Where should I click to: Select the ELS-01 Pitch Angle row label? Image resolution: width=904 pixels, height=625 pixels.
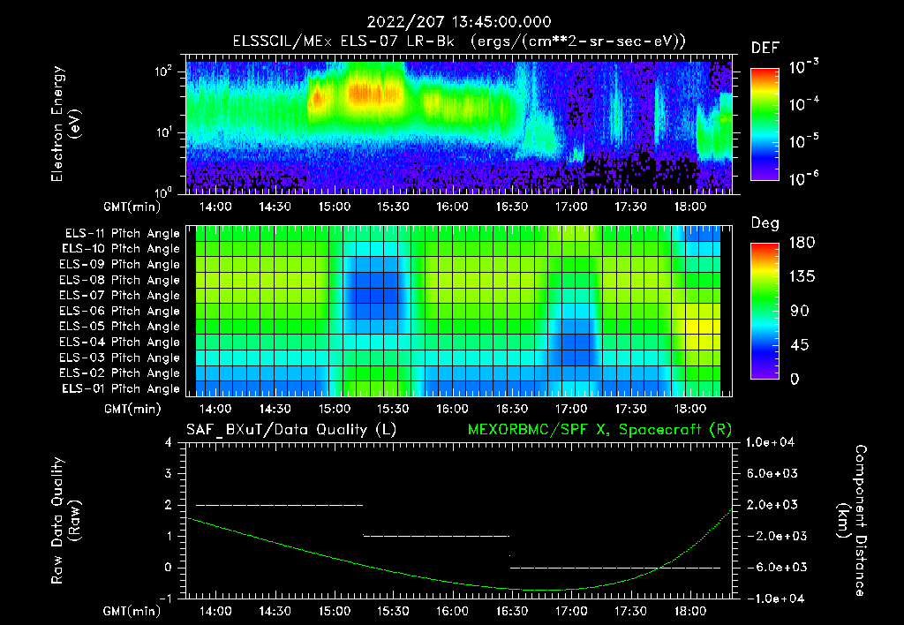[121, 388]
